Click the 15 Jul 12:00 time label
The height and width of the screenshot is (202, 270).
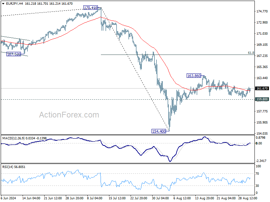[117, 198]
